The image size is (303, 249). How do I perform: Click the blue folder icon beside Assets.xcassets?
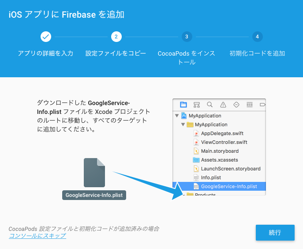[196, 160]
